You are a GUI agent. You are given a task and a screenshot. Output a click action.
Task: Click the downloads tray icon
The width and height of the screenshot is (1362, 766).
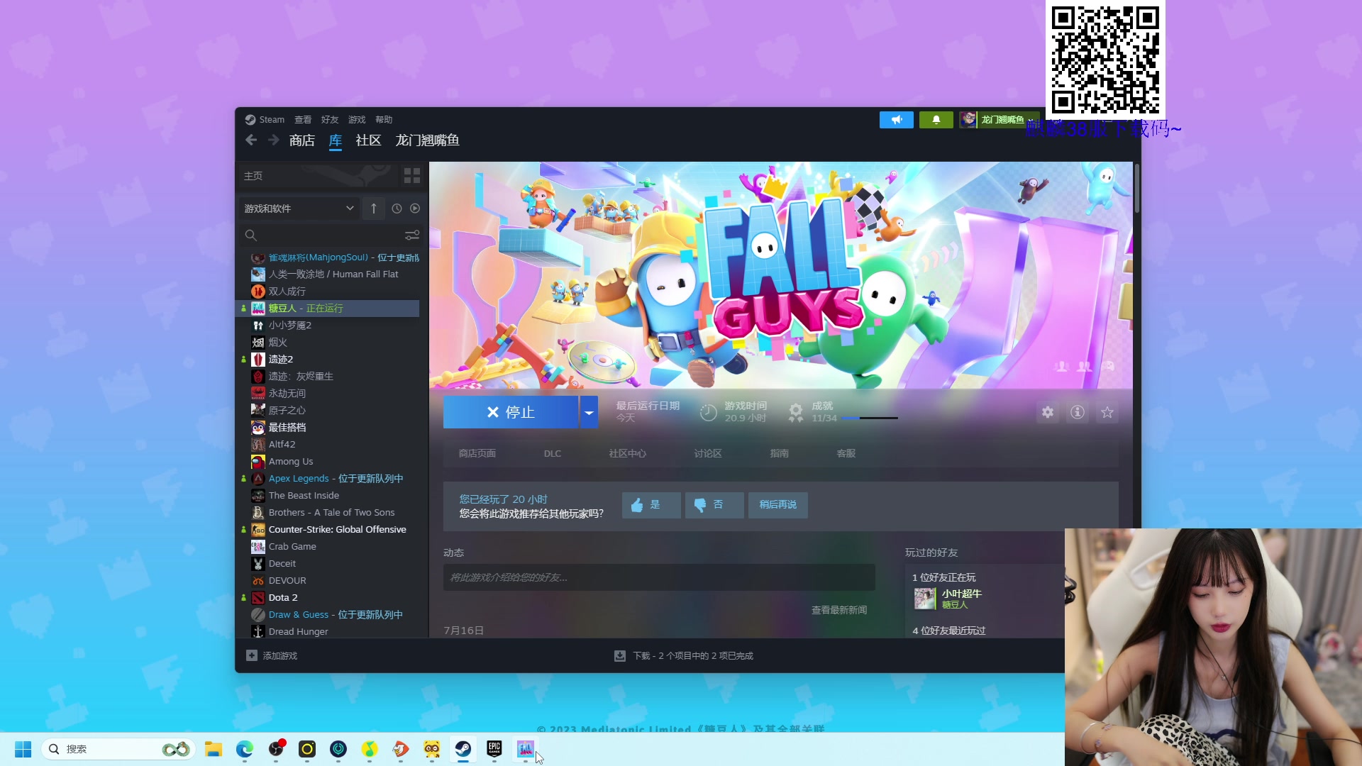pyautogui.click(x=620, y=656)
